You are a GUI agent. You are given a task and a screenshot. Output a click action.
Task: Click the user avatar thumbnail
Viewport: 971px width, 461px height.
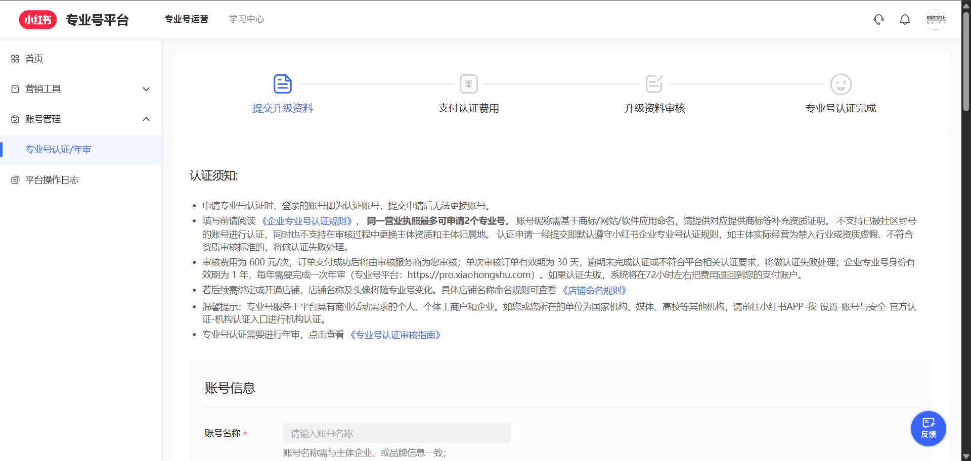click(x=935, y=20)
